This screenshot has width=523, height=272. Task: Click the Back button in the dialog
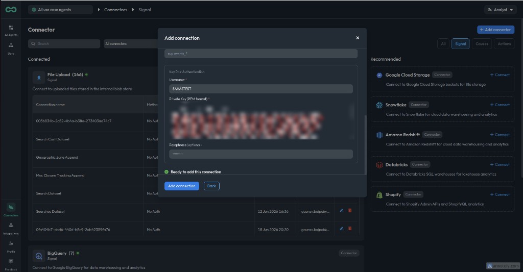coord(211,186)
